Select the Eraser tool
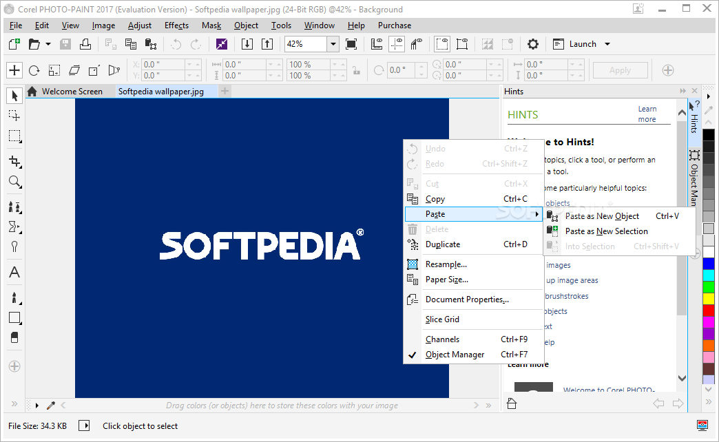Screen dimensions: 719x442 [x=14, y=338]
